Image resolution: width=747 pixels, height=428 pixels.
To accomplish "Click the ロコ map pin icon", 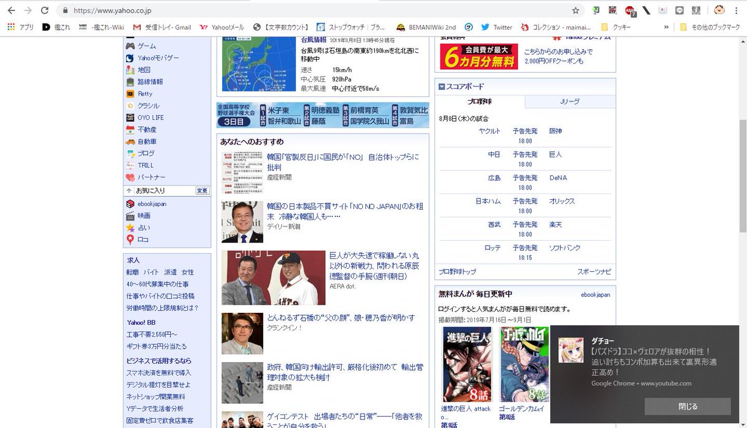I will (x=130, y=239).
